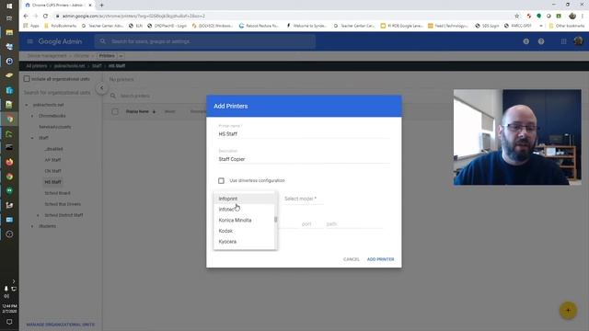Expand the Students organizational unit
The image size is (589, 331).
(32, 226)
